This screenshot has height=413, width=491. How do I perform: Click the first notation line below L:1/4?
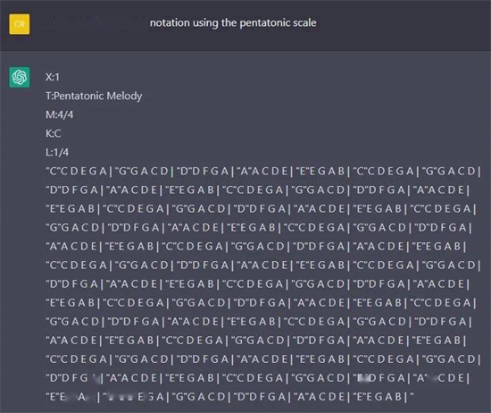[x=263, y=172]
